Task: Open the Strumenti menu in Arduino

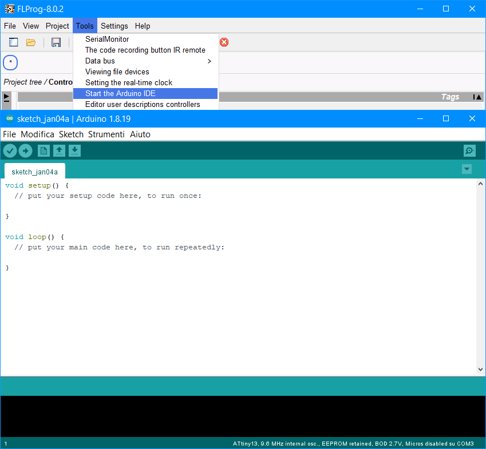Action: click(106, 134)
